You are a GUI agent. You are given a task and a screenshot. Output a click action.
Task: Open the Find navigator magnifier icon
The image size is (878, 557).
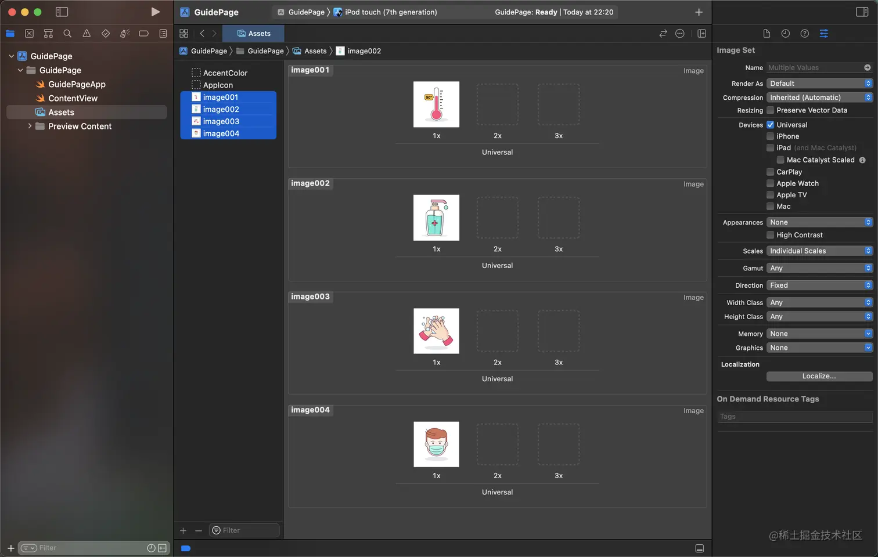click(67, 34)
